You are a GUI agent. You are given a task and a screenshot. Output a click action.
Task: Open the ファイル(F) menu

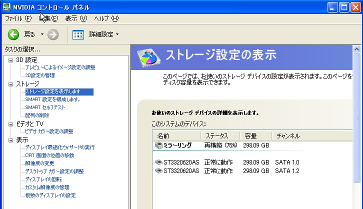point(18,18)
